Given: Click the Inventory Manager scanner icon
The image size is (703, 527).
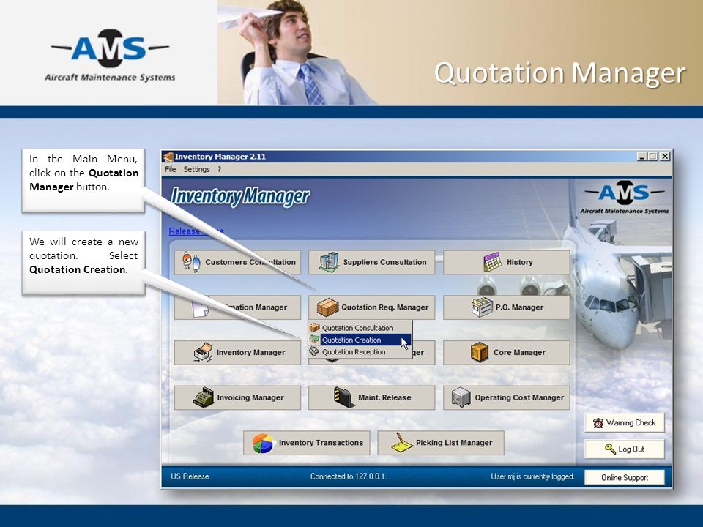Looking at the screenshot, I should click(x=203, y=352).
